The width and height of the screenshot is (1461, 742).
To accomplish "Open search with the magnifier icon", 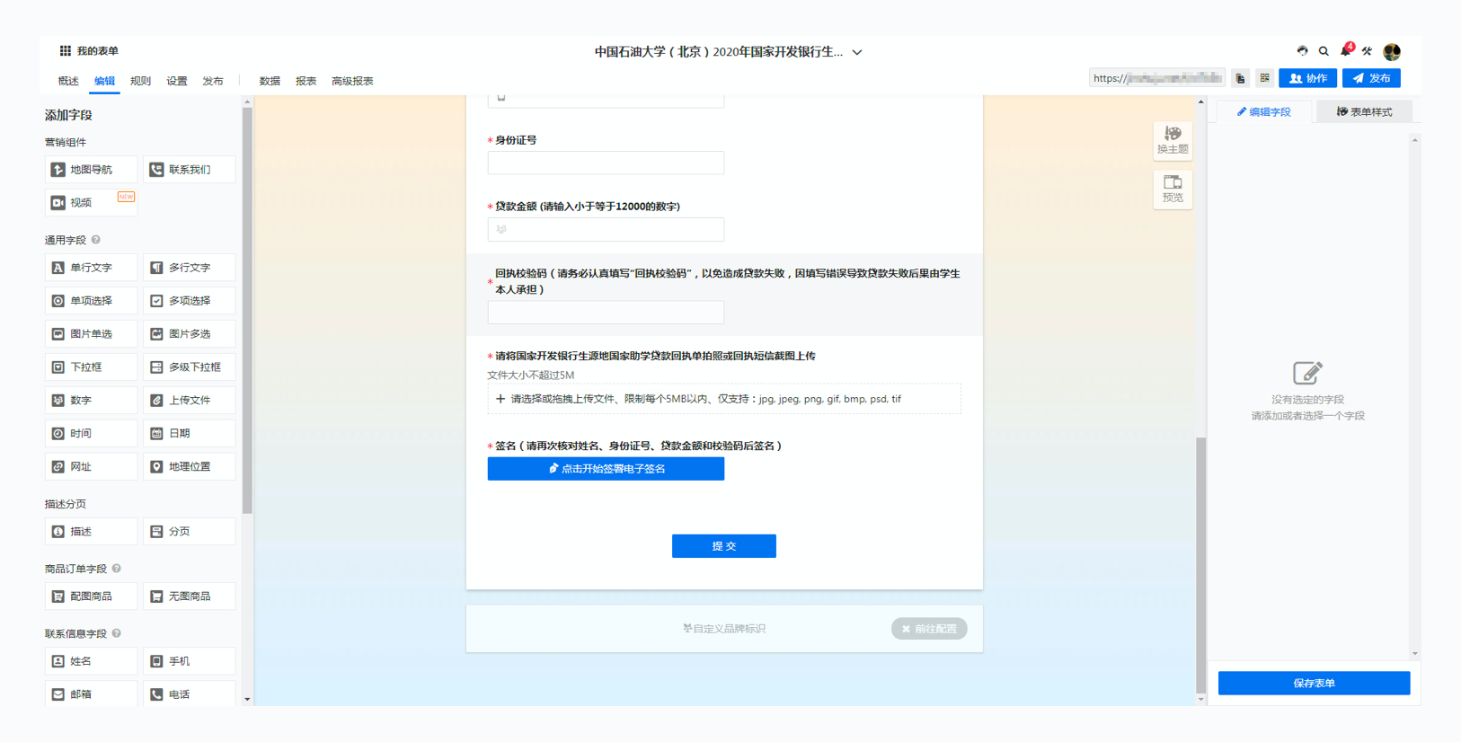I will click(1324, 51).
